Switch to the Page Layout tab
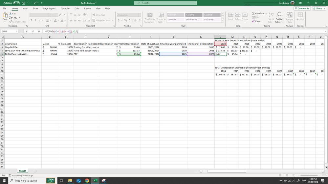Screen dimensions: 328x184 pyautogui.click(x=49, y=8)
